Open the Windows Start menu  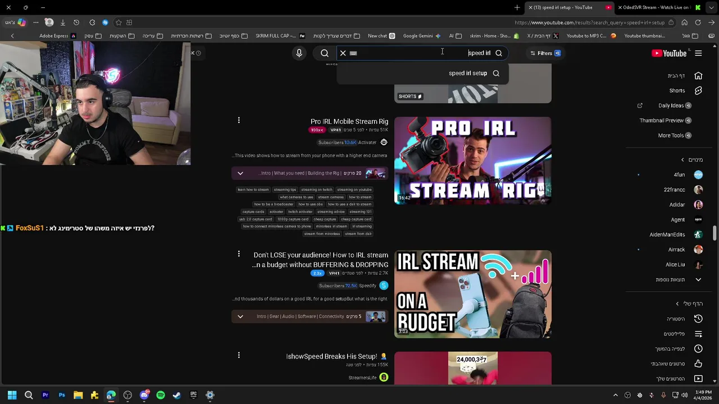pyautogui.click(x=12, y=395)
